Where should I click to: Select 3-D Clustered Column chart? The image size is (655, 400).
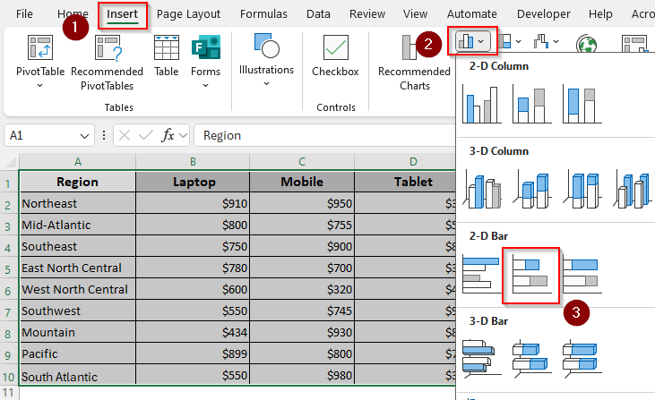pyautogui.click(x=482, y=189)
